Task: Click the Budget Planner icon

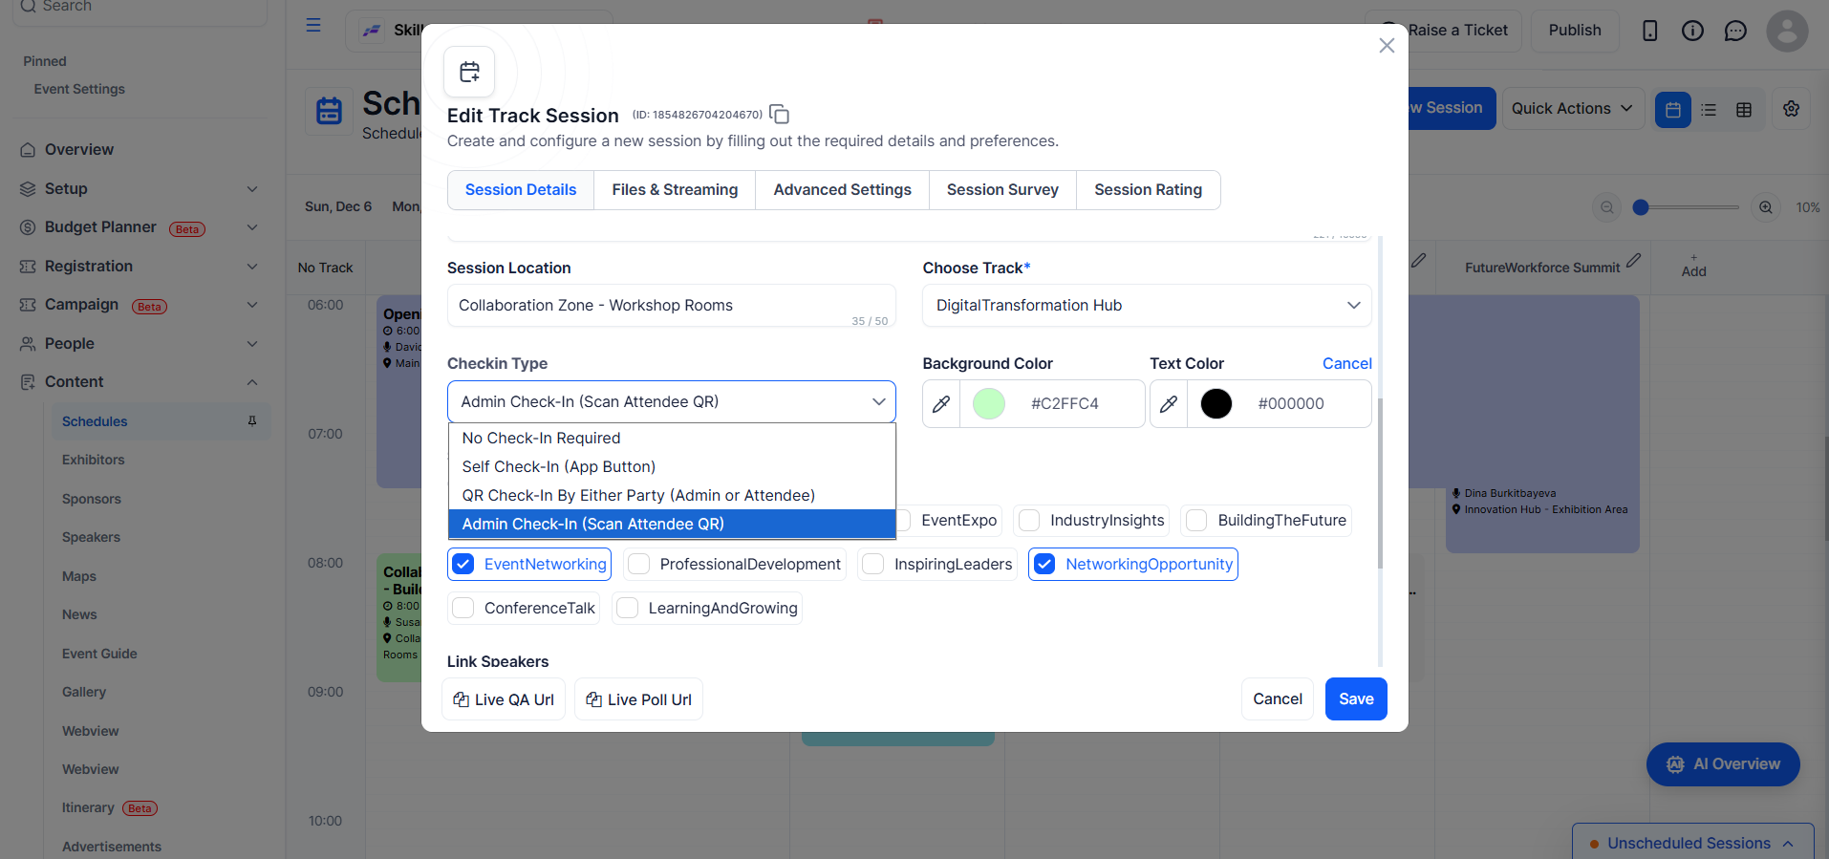Action: pyautogui.click(x=28, y=227)
